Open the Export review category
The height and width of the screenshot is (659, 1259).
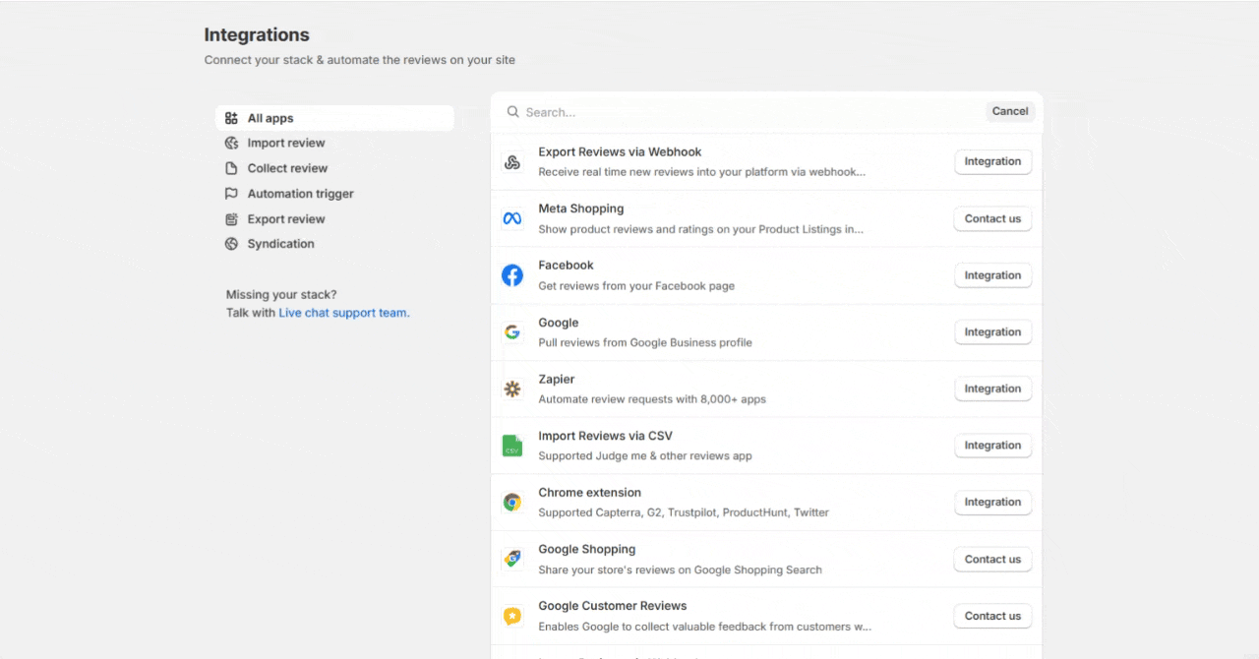(285, 219)
